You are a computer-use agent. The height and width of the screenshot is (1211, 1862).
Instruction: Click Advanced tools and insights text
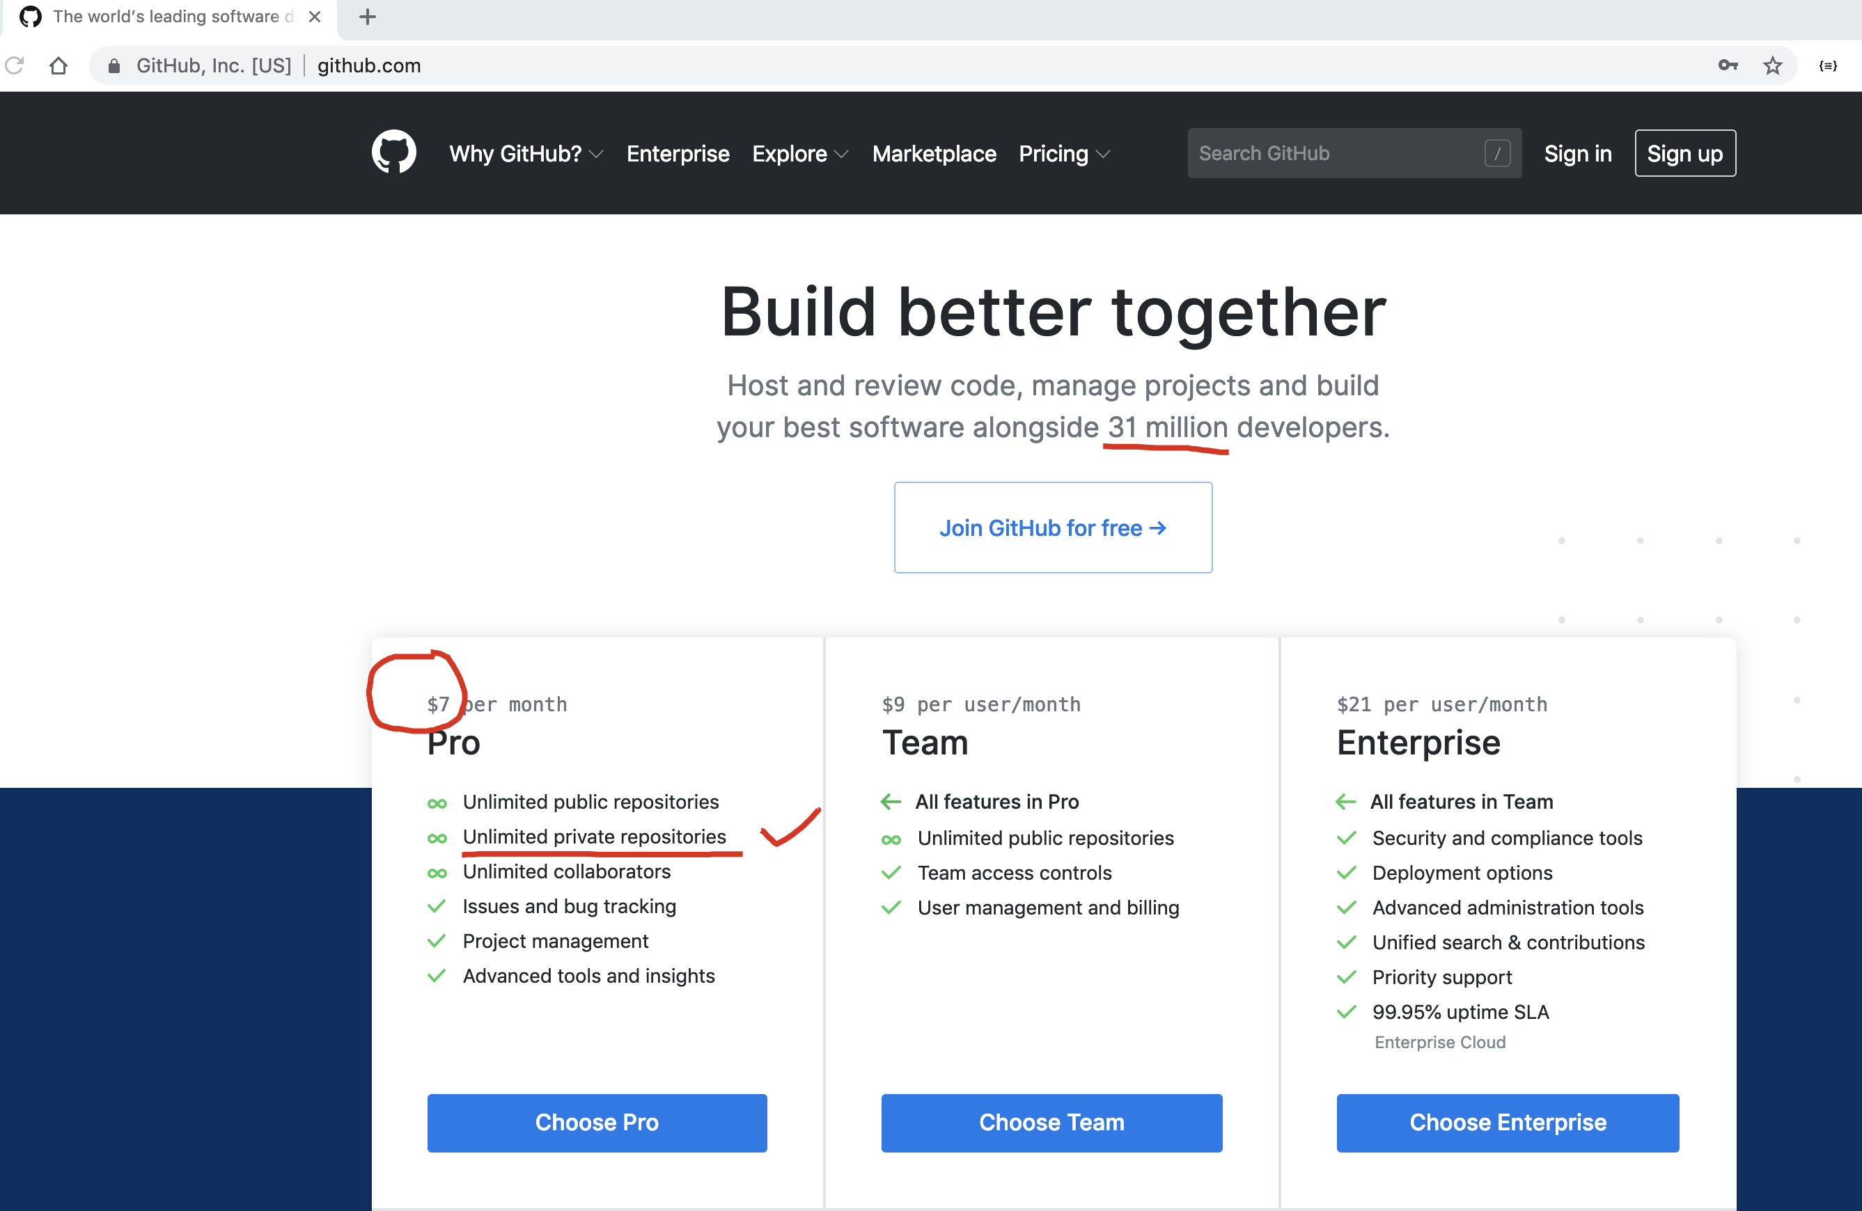click(588, 976)
